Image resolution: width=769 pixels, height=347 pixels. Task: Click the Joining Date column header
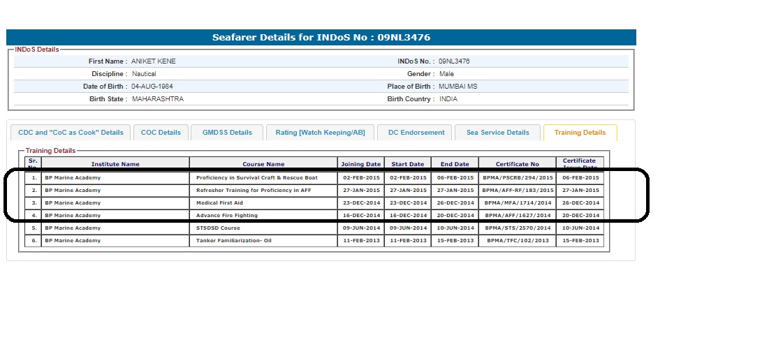point(360,164)
